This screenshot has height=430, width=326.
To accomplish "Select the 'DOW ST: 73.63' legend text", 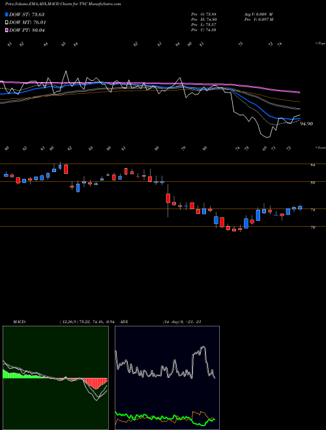I will click(27, 14).
